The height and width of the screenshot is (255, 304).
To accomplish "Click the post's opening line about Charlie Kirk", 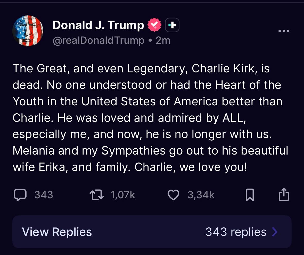I will click(141, 69).
